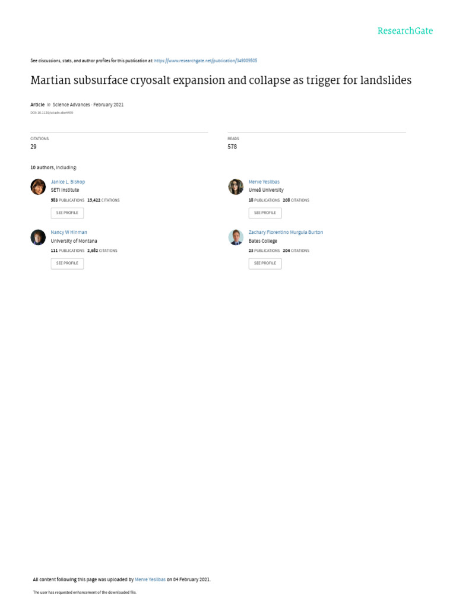Click See Profile under Janice L. Bishop
Screen dimensions: 456x608
coord(67,213)
